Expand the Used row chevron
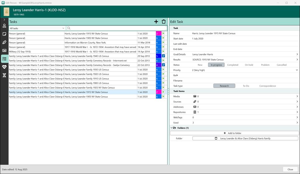Viewport: 300px width, 174px height. [297, 123]
